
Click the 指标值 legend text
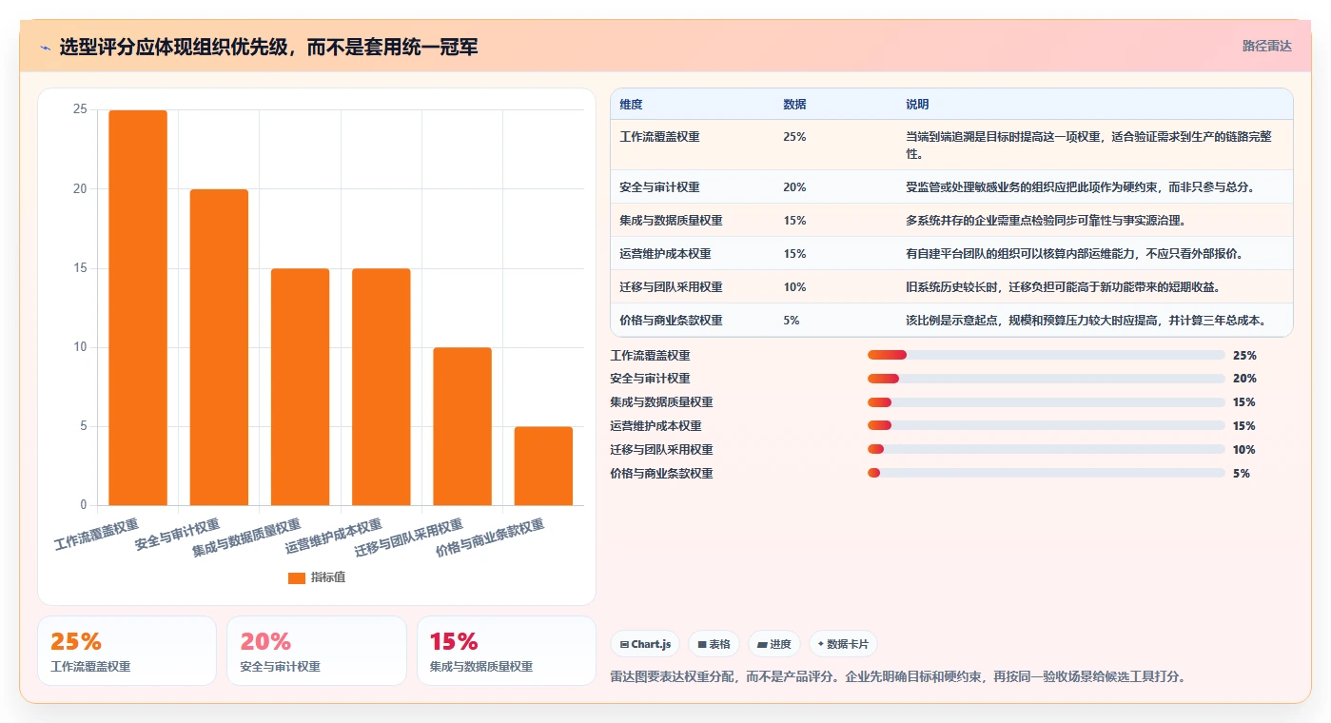point(328,577)
